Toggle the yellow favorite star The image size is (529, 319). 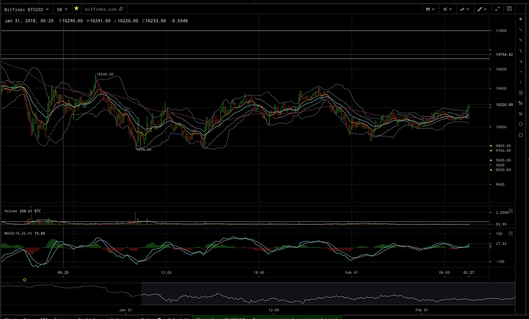click(x=76, y=9)
